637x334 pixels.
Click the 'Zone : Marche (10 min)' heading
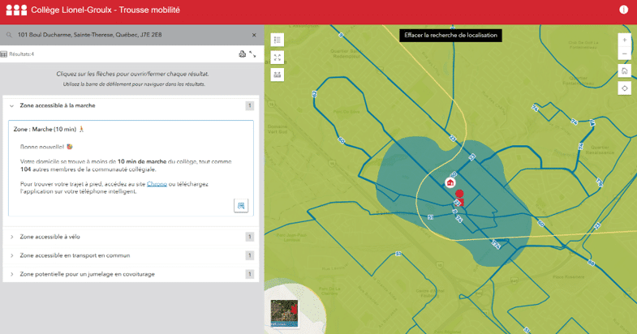45,130
